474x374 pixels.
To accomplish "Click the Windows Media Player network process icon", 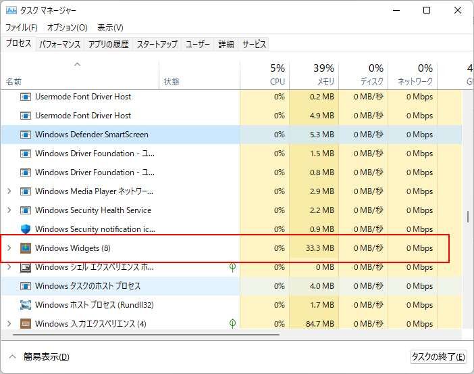I will coord(26,191).
